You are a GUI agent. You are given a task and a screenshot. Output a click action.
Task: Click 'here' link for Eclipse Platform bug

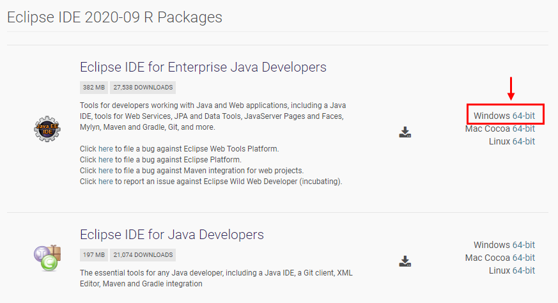tap(105, 160)
